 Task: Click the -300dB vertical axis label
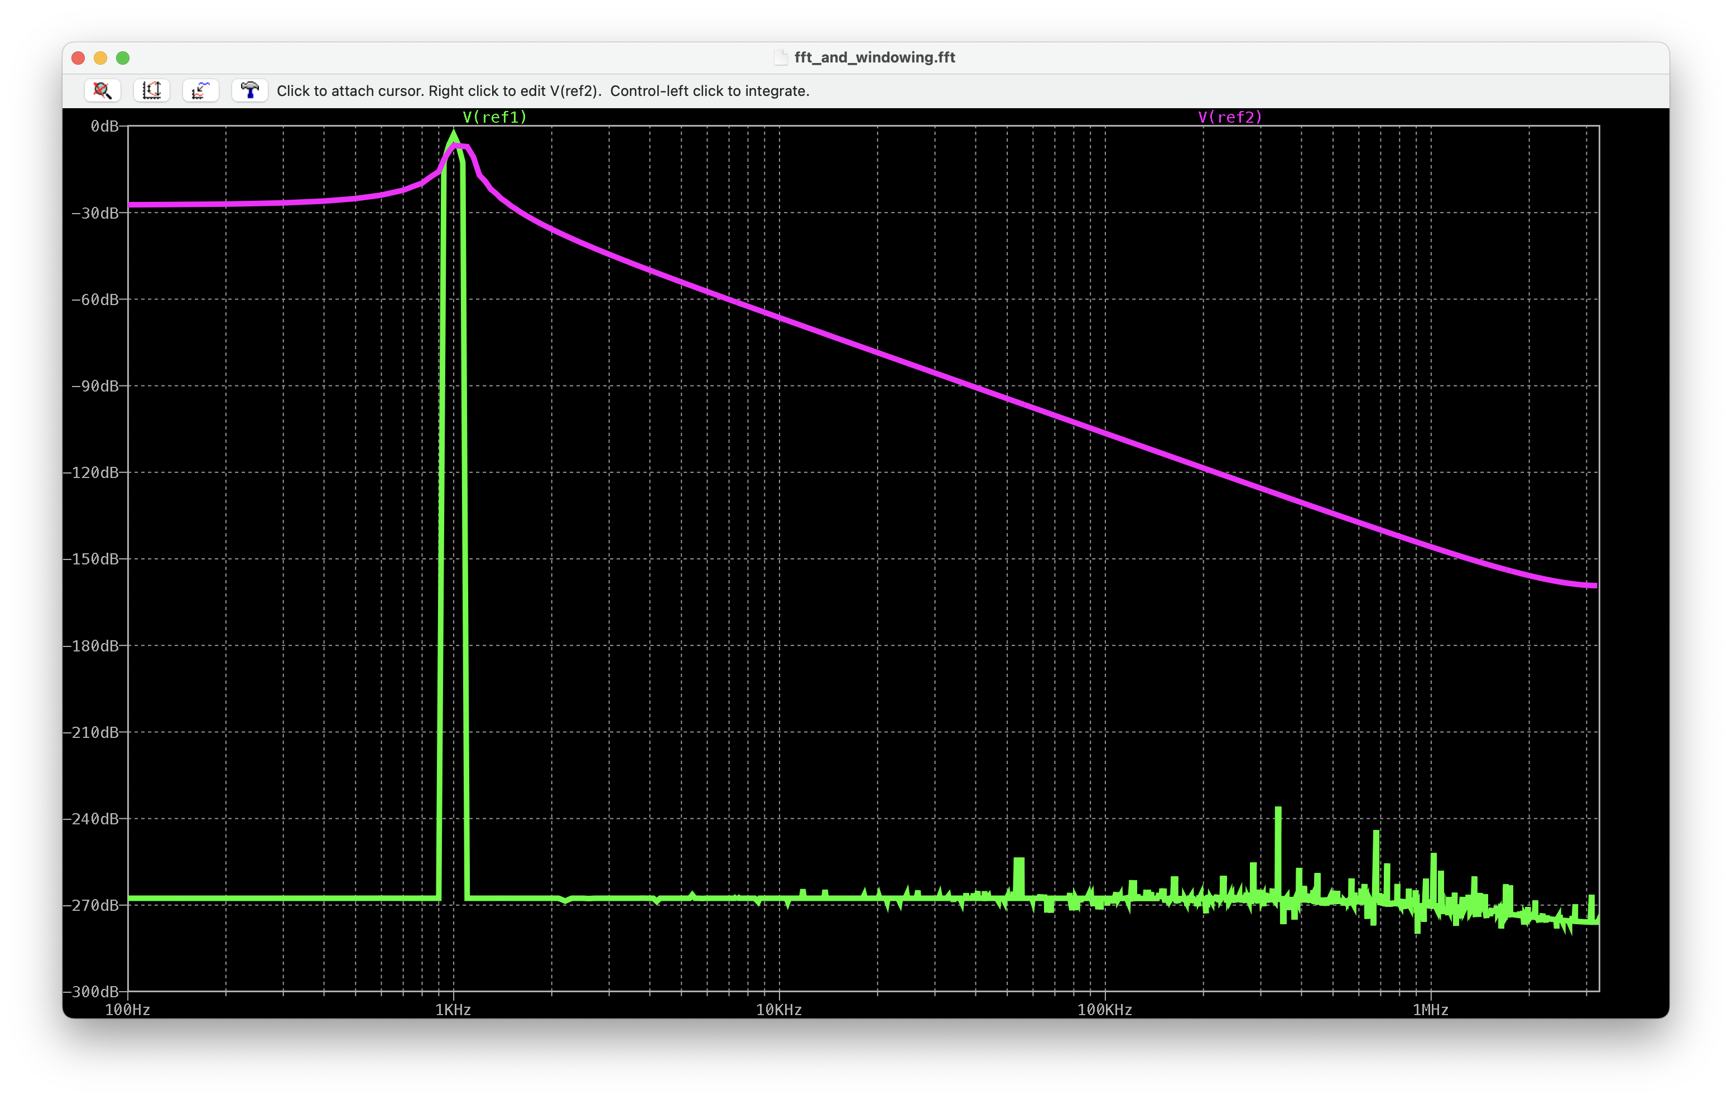click(90, 992)
